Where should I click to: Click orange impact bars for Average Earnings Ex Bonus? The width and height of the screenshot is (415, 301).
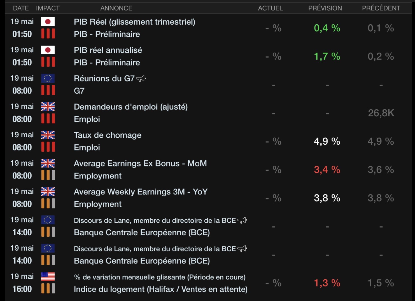[48, 175]
